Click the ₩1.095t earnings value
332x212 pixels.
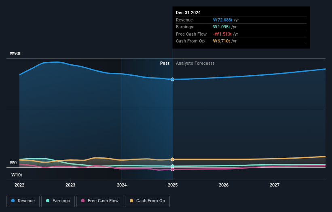(221, 27)
